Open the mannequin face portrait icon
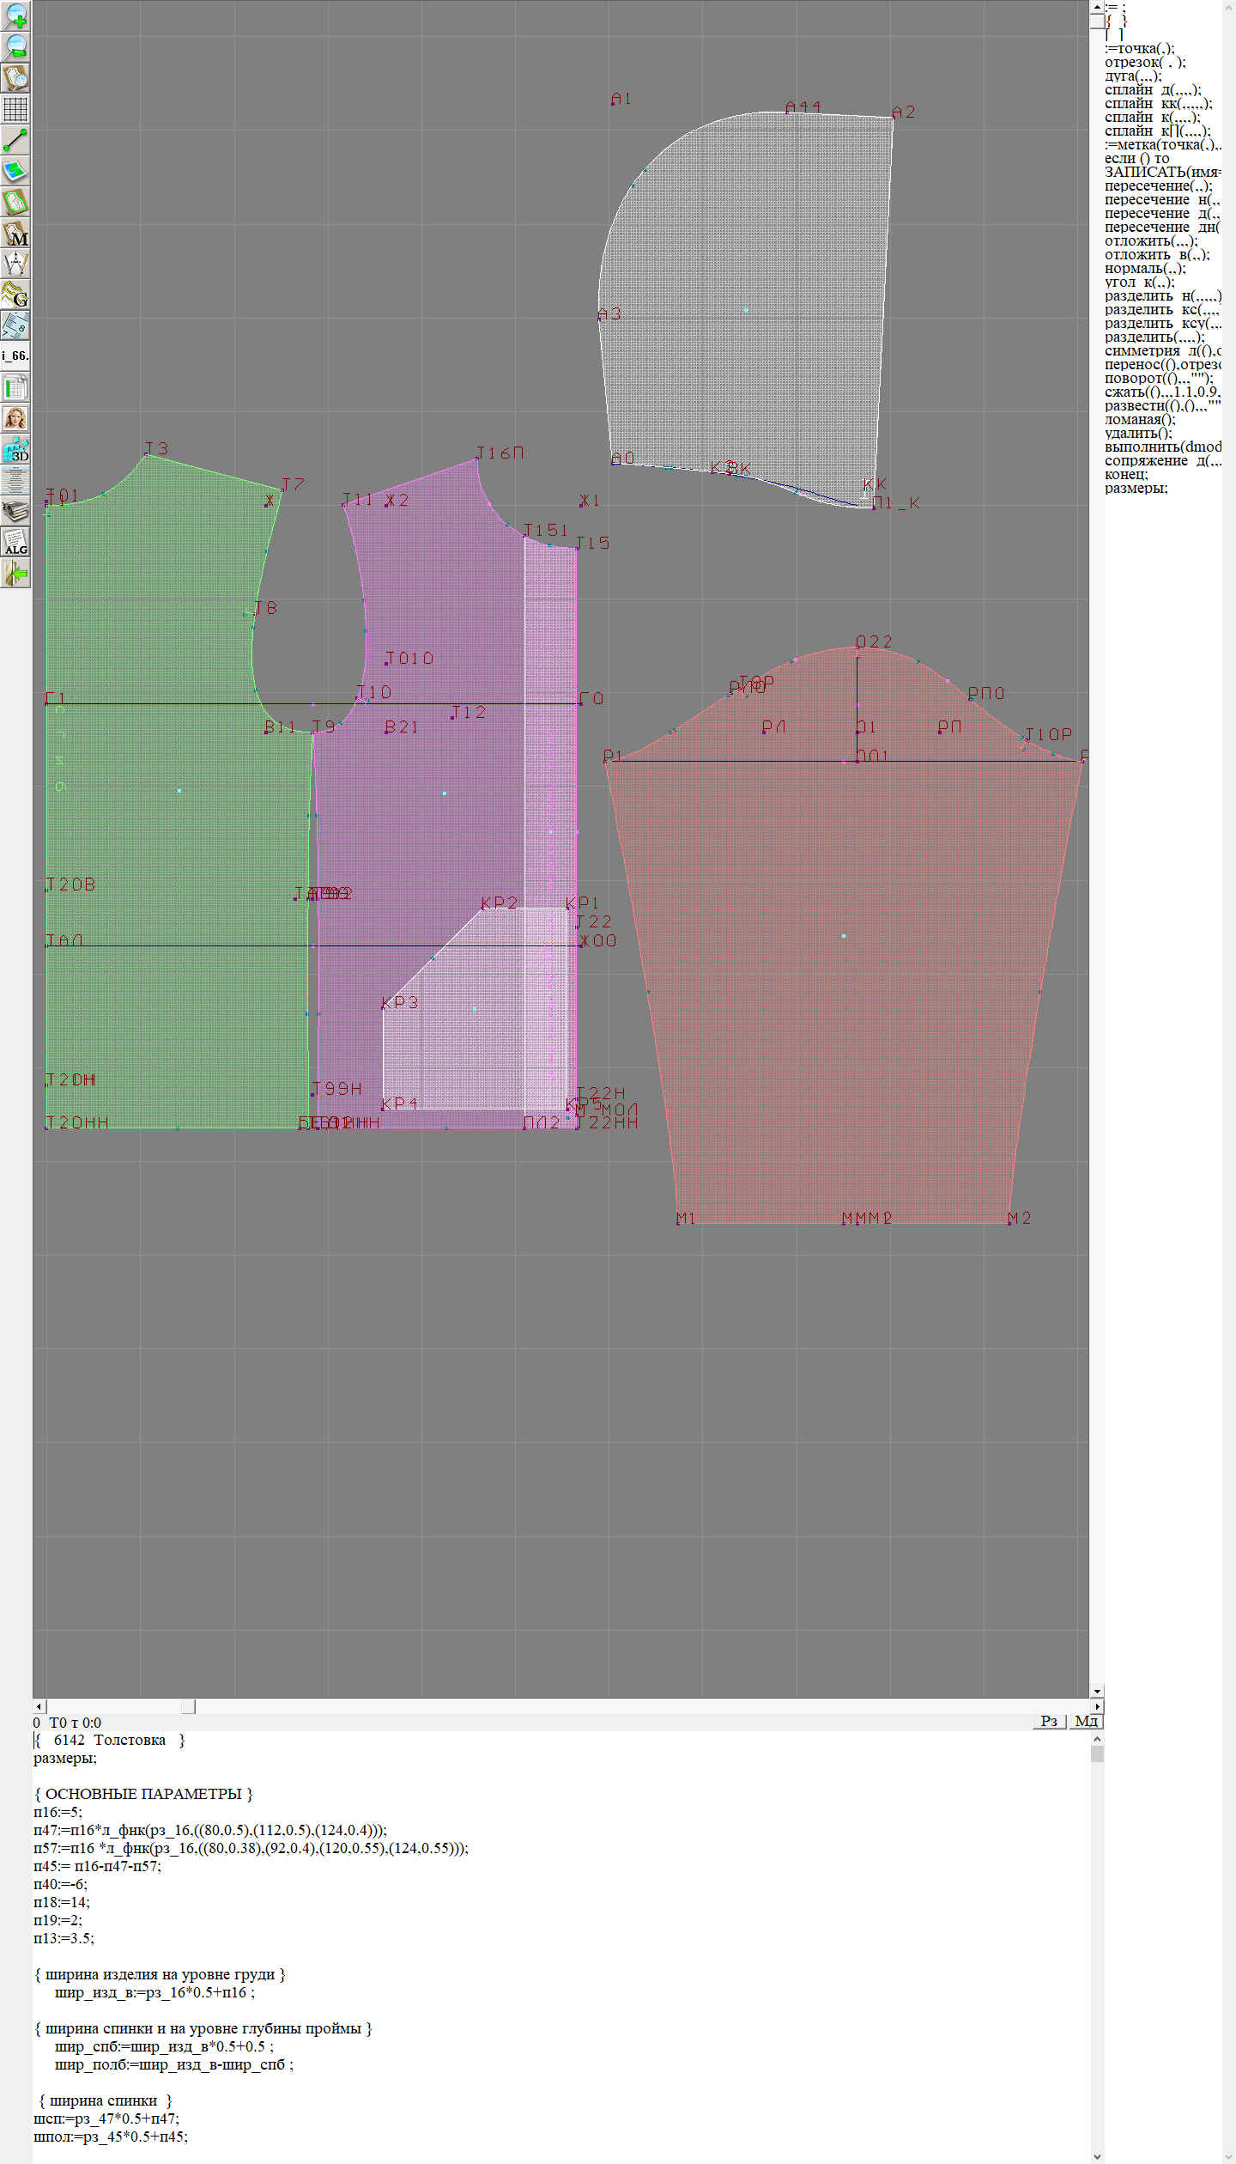 point(15,418)
